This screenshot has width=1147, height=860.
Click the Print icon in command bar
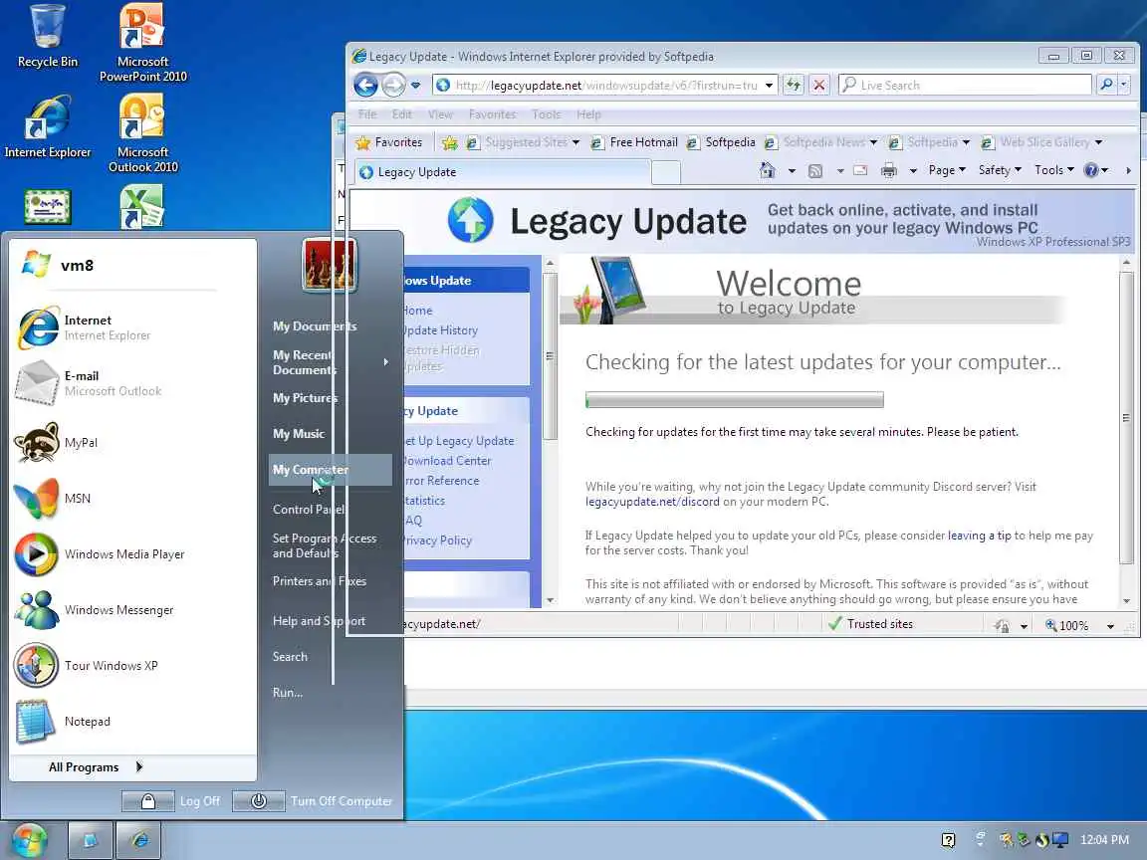[889, 171]
